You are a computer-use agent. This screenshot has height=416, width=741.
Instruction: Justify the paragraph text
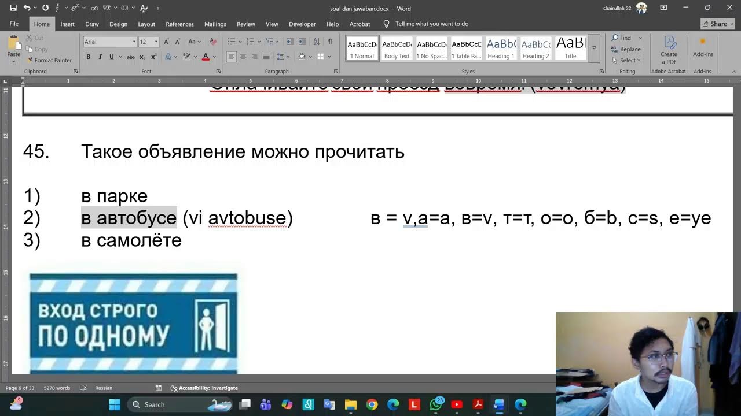pos(266,57)
